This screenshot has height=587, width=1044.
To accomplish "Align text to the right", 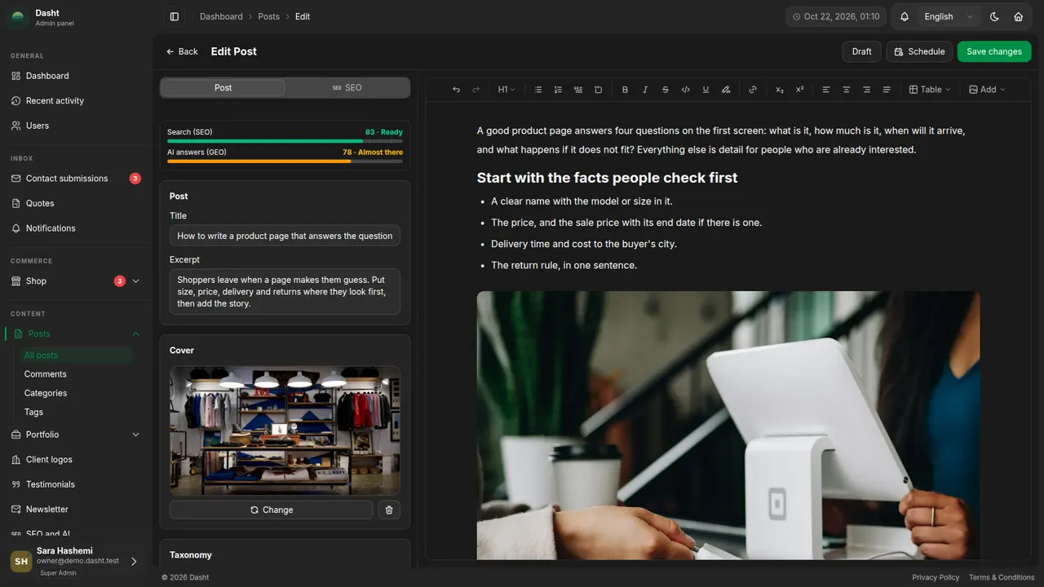I will click(x=866, y=90).
